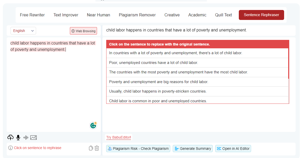Open the Grammarly badge in the text box
The height and width of the screenshot is (158, 301).
(x=93, y=126)
